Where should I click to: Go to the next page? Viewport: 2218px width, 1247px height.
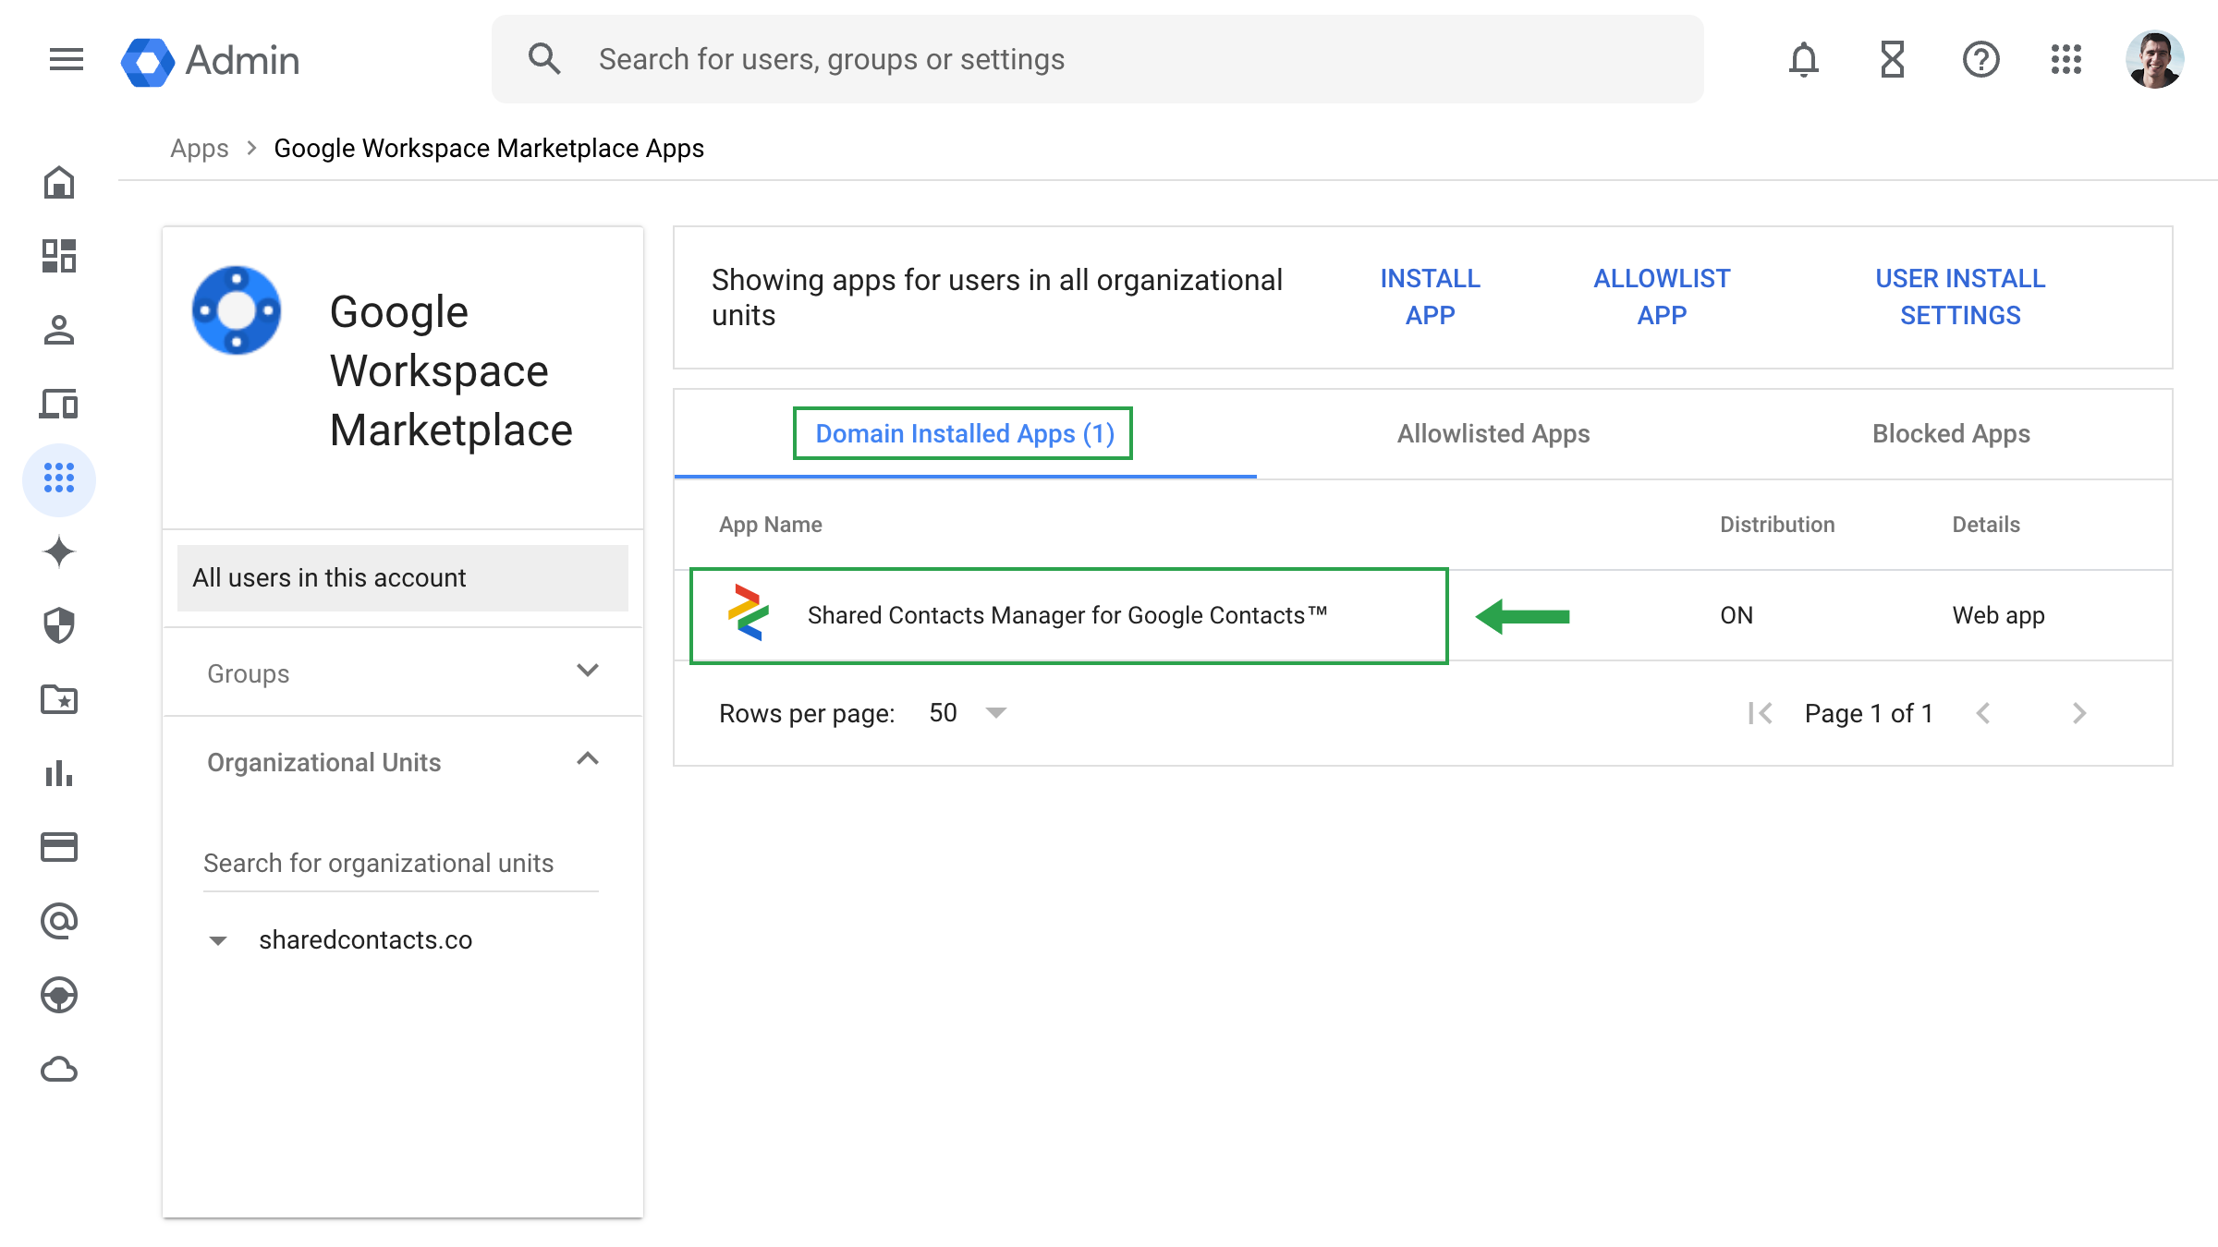2078,713
